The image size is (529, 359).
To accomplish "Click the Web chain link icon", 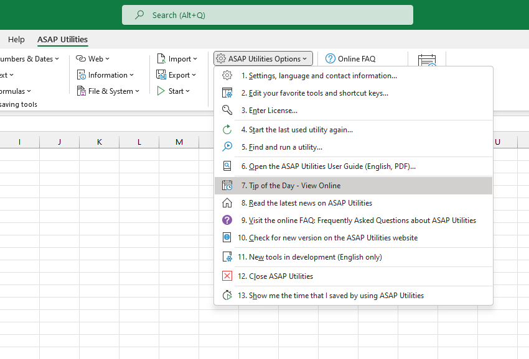I will point(81,58).
